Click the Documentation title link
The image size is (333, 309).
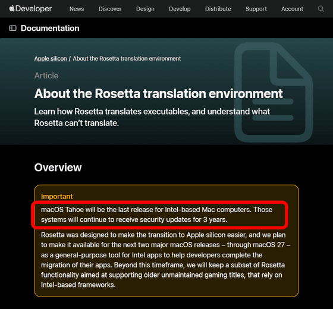(x=50, y=29)
